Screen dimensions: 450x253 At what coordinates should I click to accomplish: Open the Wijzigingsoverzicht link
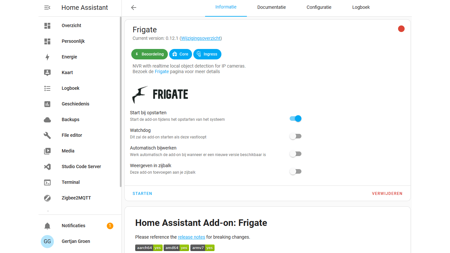pyautogui.click(x=201, y=39)
